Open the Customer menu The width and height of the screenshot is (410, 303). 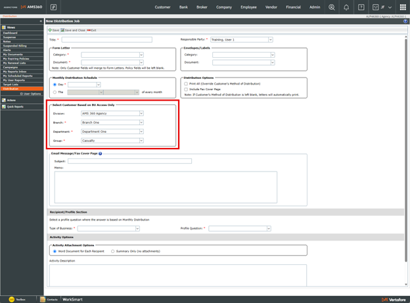tap(162, 7)
